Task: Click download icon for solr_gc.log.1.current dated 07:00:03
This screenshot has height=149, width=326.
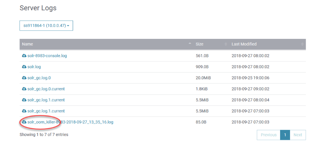Action: point(24,111)
